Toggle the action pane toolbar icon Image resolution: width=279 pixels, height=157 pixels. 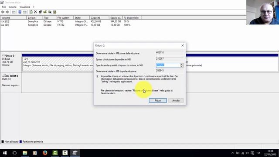point(25,12)
